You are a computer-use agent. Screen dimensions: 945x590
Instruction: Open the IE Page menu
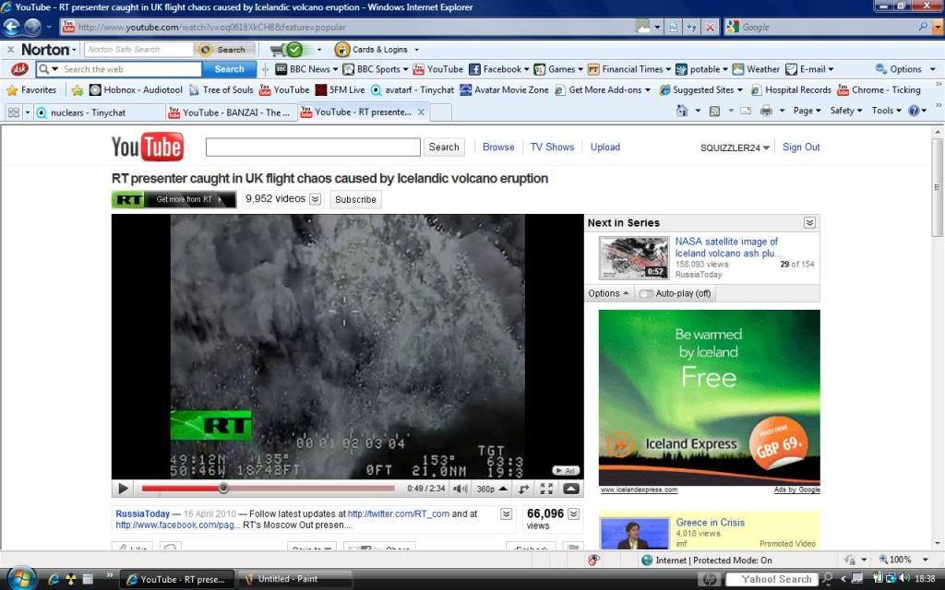pos(807,111)
